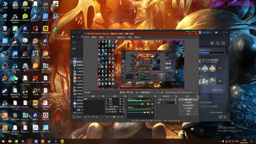Click 退出 to exit OBS
This screenshot has height=144, width=256.
[188, 114]
